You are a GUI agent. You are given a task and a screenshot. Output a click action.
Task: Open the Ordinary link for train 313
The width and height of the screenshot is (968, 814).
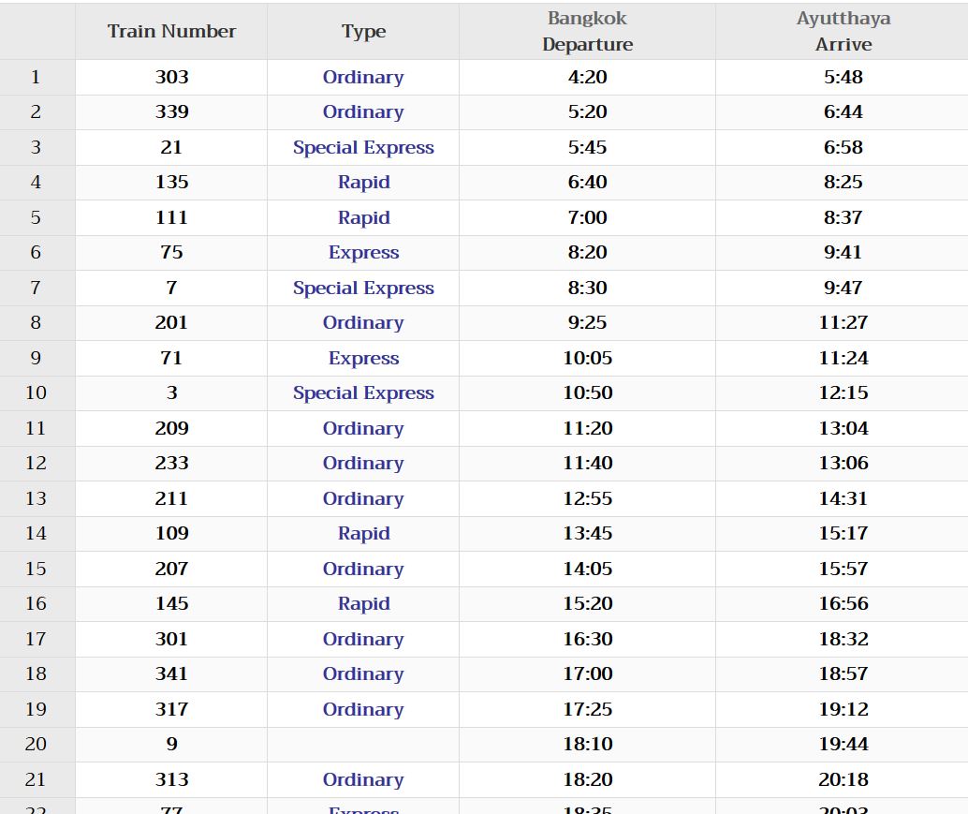coord(363,780)
